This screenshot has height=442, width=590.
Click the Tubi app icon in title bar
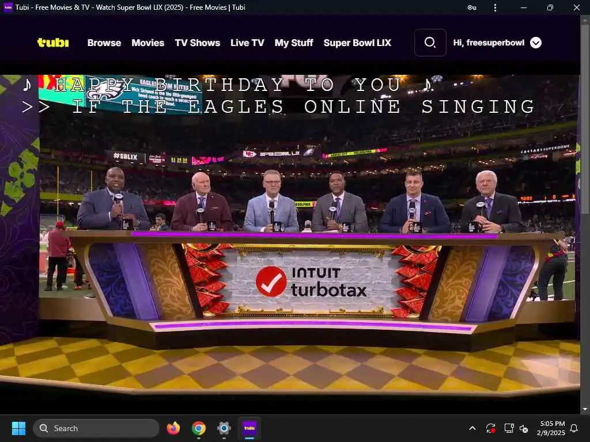(x=8, y=7)
